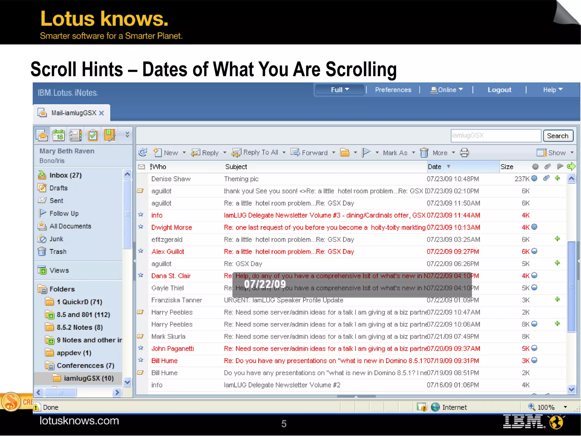
Task: Open the Full mode dropdown in the header
Action: pos(340,90)
